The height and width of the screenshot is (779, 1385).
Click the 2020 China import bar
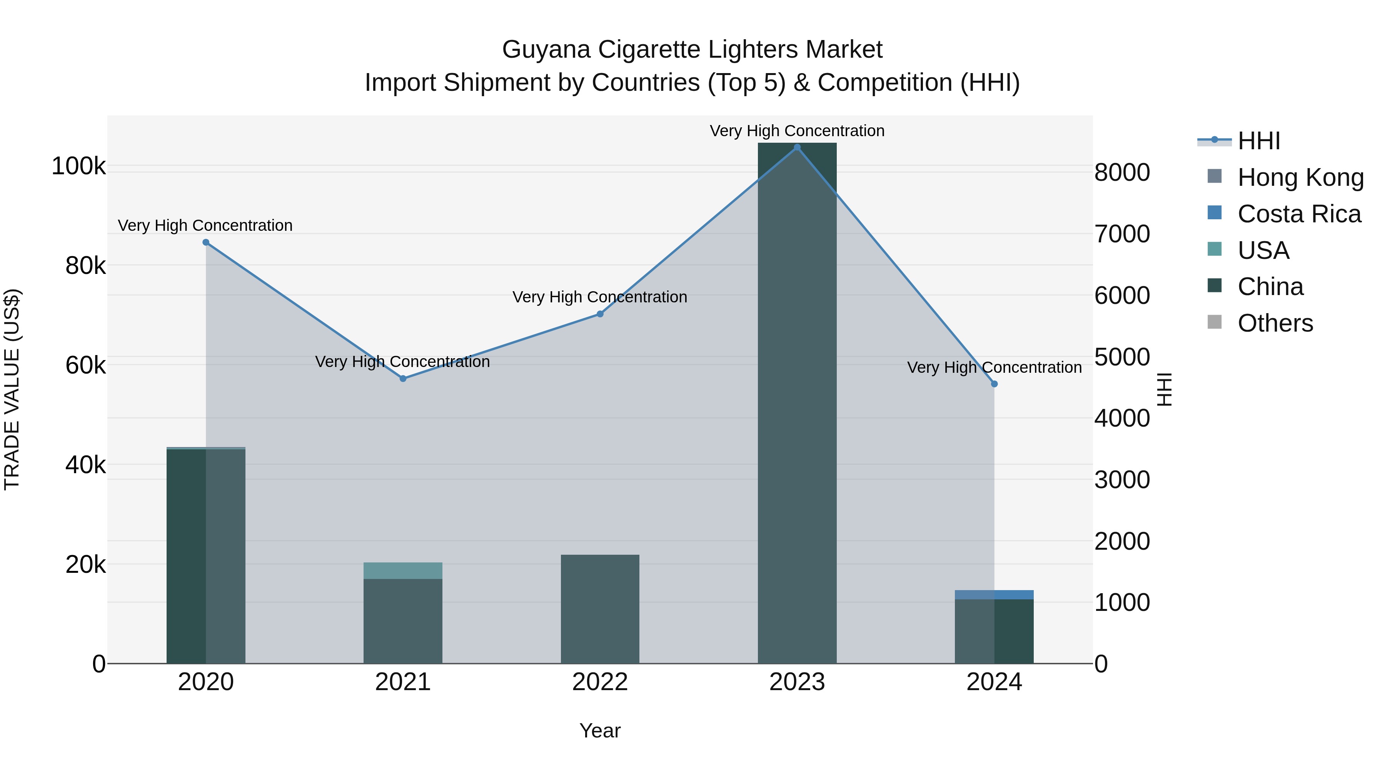click(x=206, y=556)
